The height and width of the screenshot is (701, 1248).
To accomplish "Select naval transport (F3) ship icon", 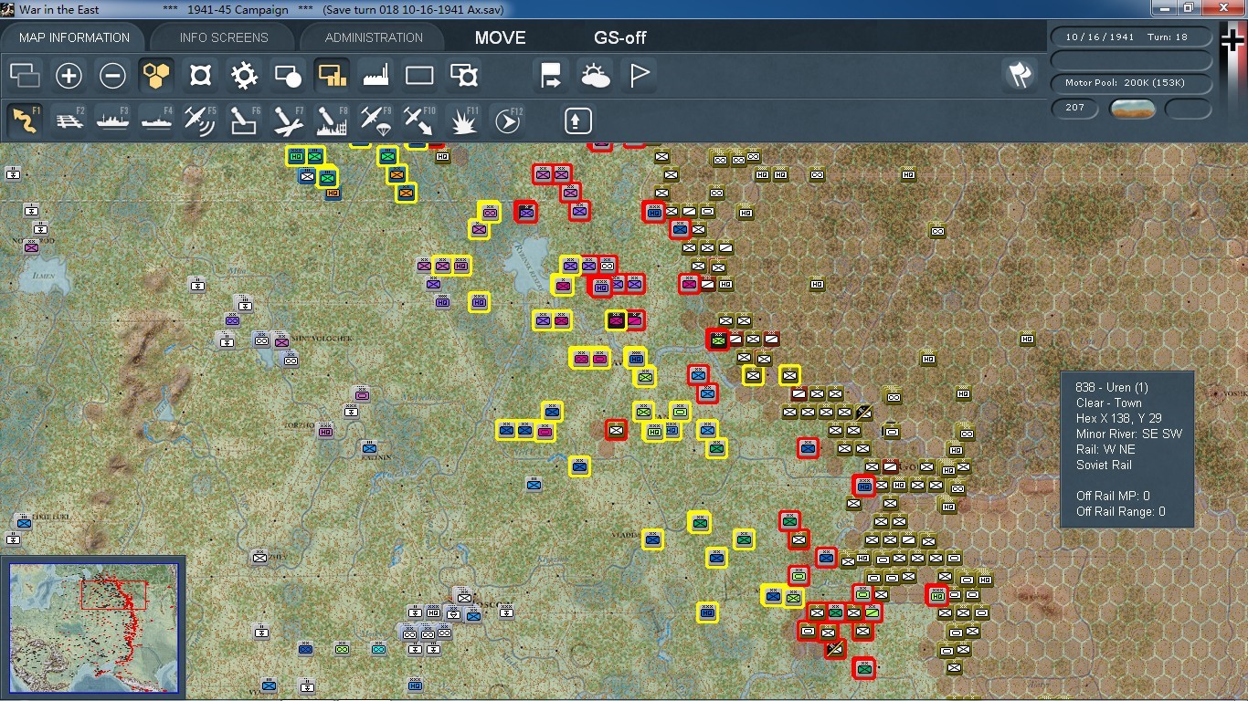I will 113,120.
